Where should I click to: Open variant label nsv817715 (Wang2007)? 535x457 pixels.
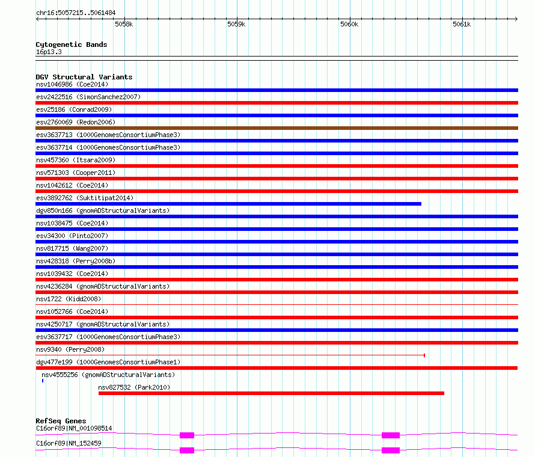click(x=72, y=248)
